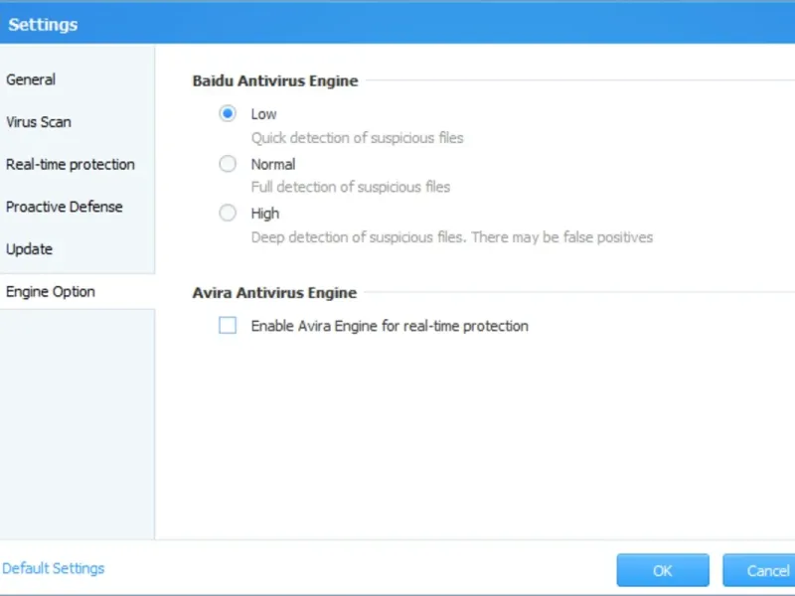Set Baidu engine detection to High
Viewport: 795px width, 596px height.
(228, 213)
